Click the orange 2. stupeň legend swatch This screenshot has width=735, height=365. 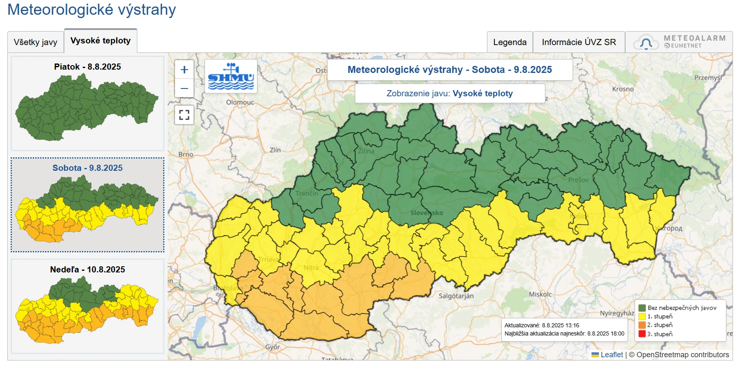[x=642, y=325]
